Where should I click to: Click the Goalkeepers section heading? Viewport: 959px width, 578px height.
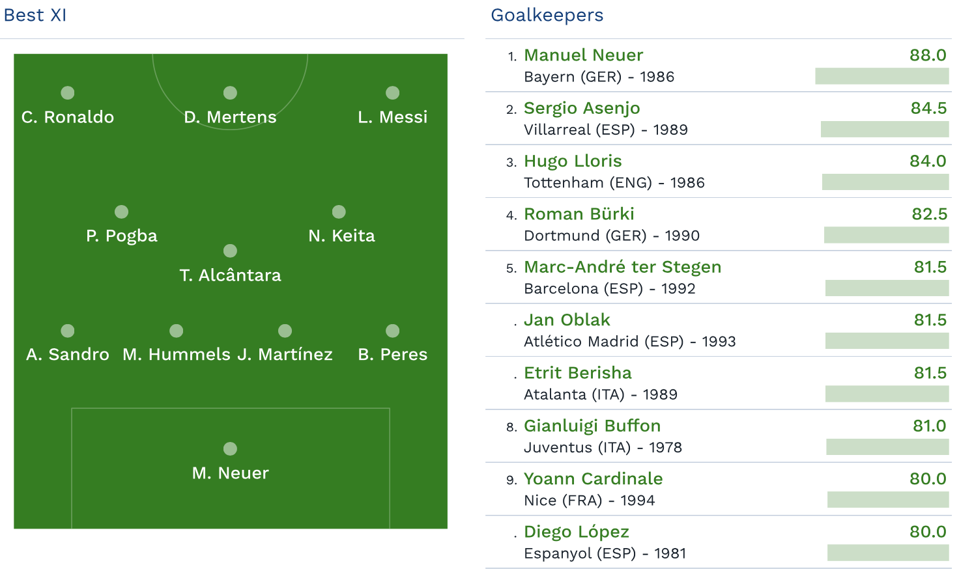(x=547, y=15)
